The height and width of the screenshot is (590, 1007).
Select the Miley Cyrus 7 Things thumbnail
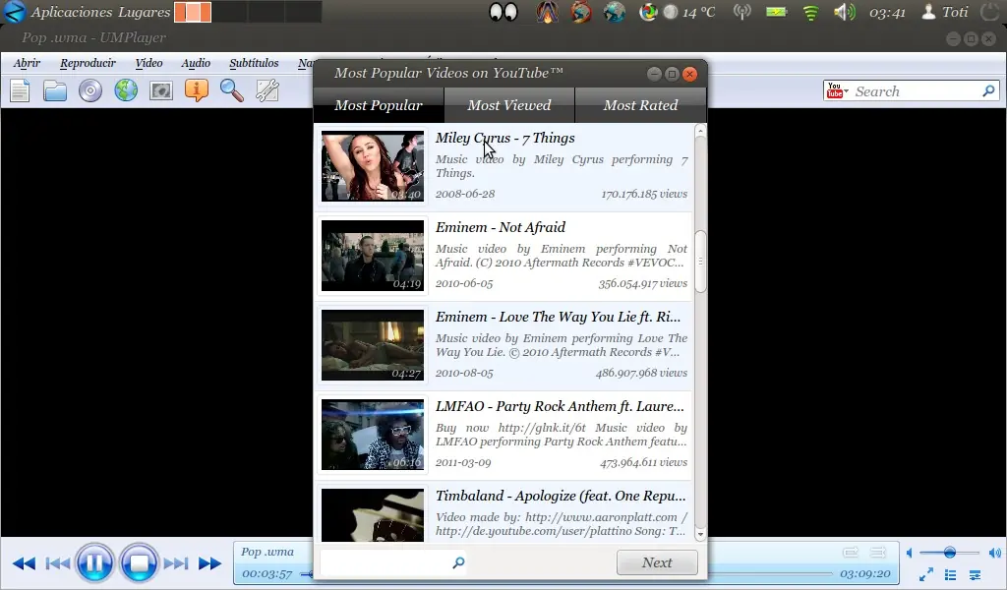[x=373, y=166]
